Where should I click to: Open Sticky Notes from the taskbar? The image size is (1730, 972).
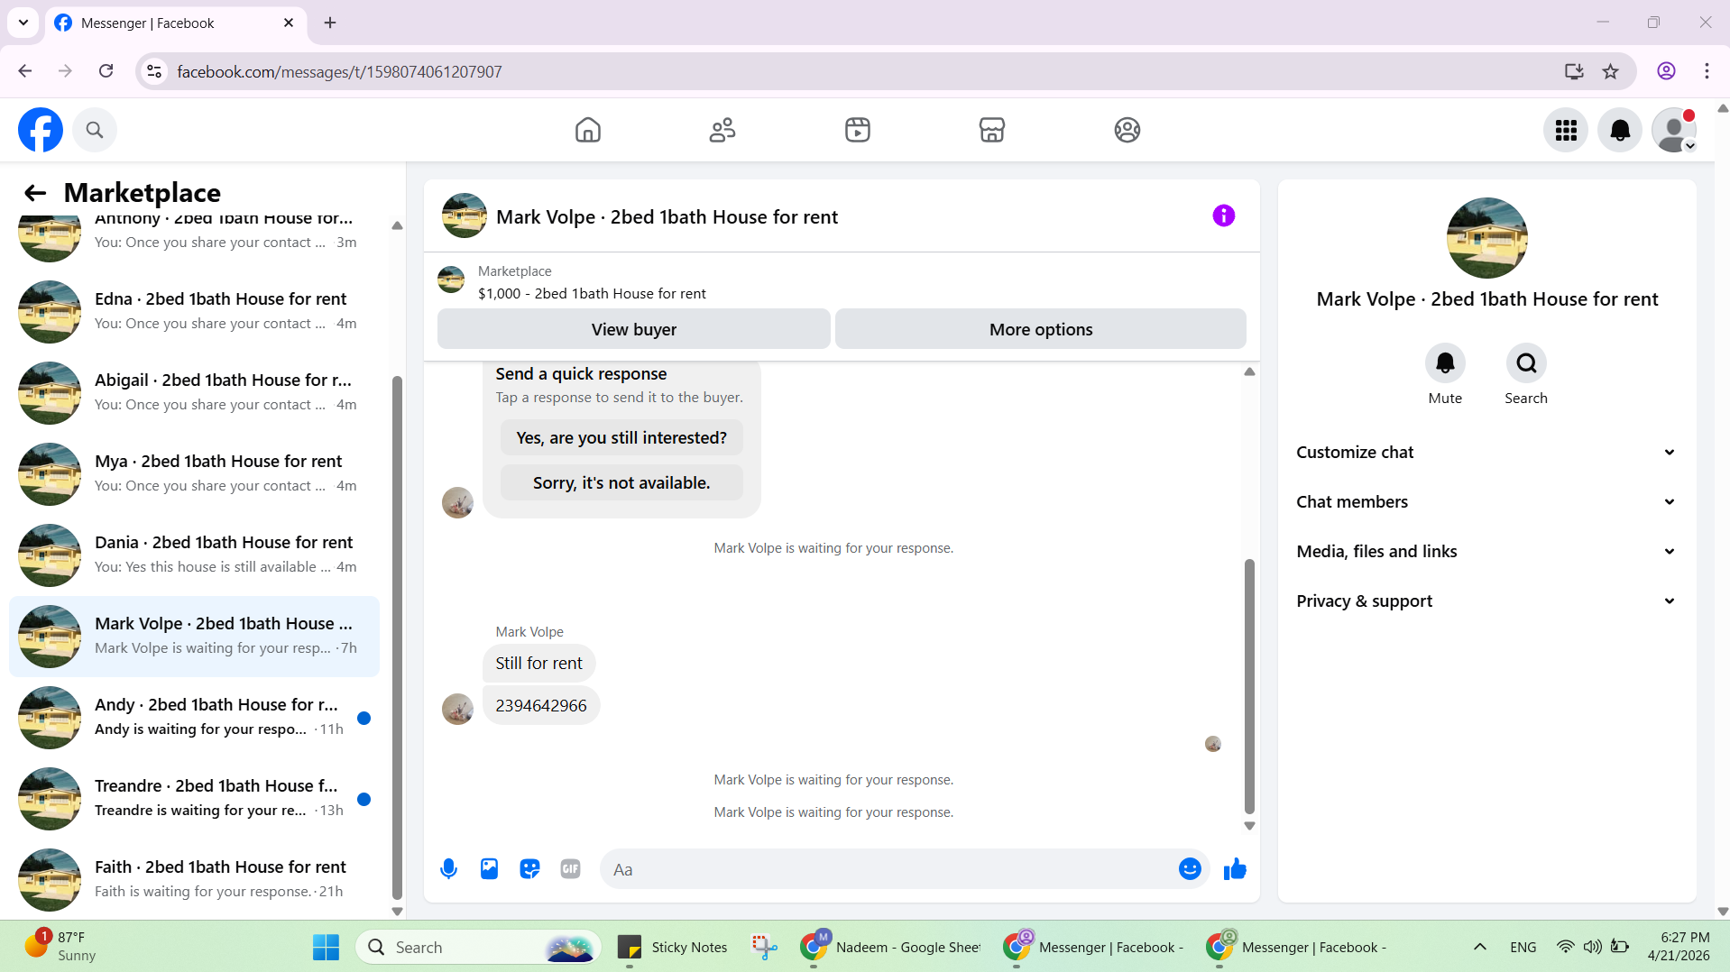[673, 947]
